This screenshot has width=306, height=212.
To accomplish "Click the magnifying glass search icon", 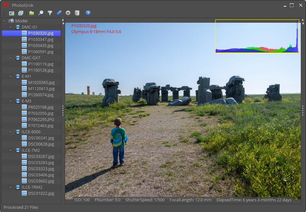I will (41, 13).
